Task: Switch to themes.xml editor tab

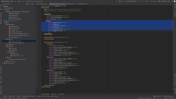Action: coord(71,4)
